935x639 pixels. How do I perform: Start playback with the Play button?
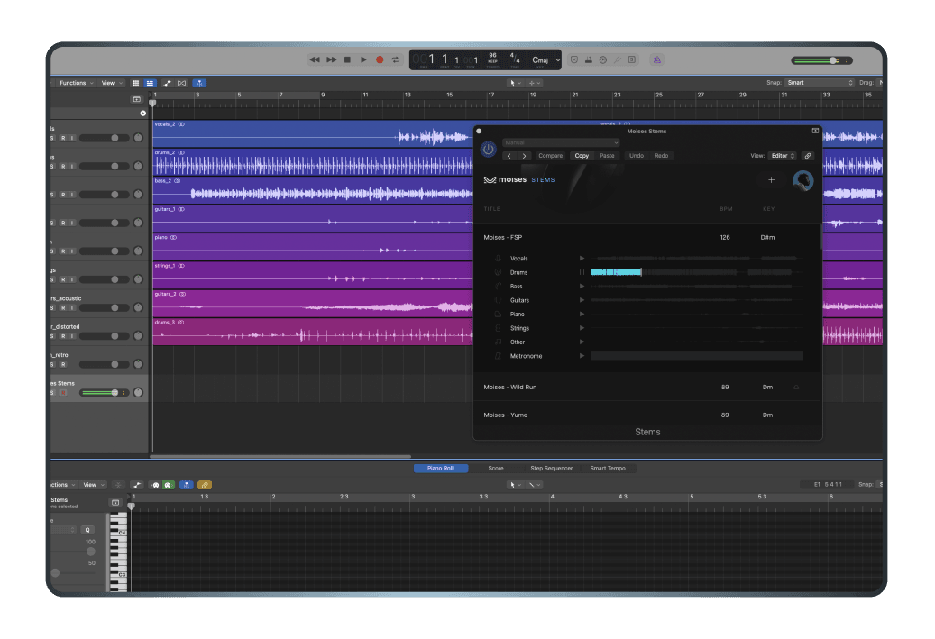click(363, 59)
